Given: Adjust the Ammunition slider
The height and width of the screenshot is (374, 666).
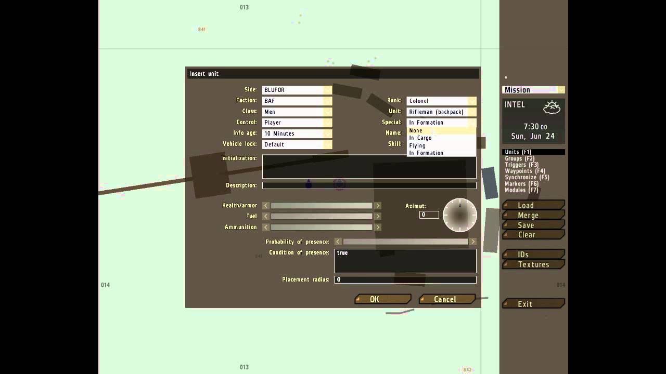Looking at the screenshot, I should coord(322,227).
